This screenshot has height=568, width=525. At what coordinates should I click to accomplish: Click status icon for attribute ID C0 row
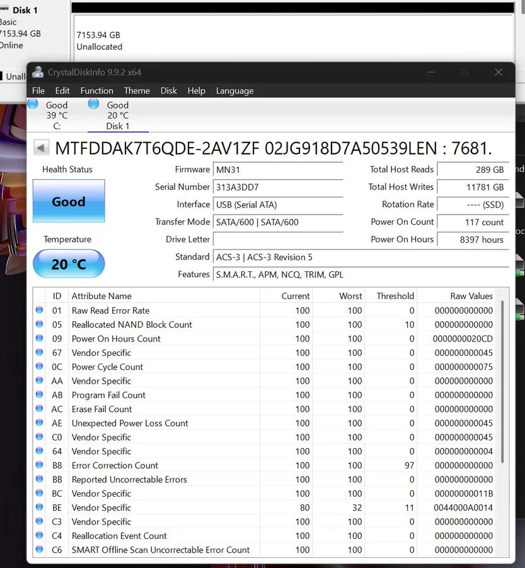40,437
